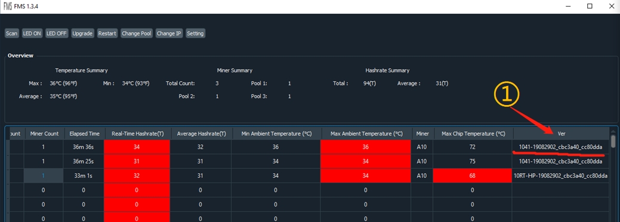Click the red chip temperature cell 68

[x=473, y=175]
